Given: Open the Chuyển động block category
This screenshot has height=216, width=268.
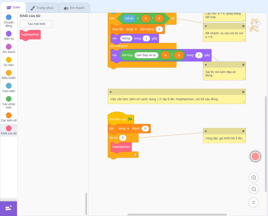Looking at the screenshot, I should coord(9,21).
